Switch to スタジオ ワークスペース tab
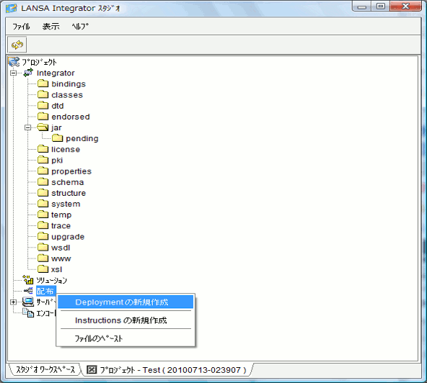427x383 pixels. [45, 369]
